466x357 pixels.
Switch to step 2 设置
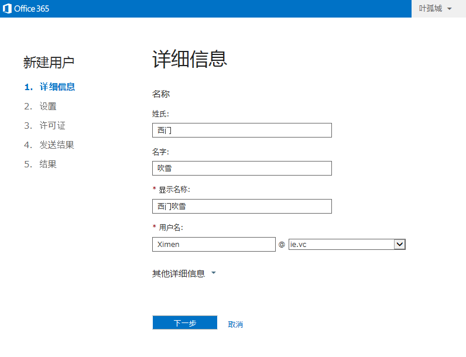tap(48, 107)
